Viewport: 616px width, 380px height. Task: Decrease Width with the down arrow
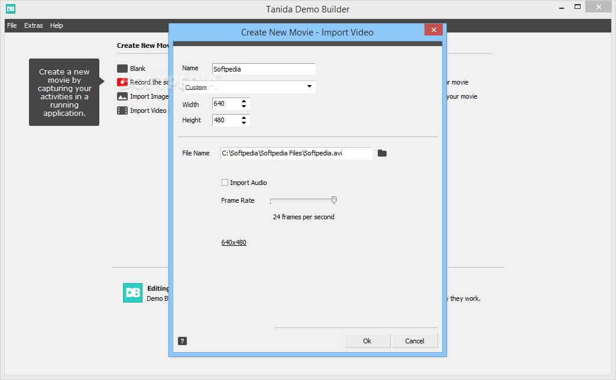[244, 107]
